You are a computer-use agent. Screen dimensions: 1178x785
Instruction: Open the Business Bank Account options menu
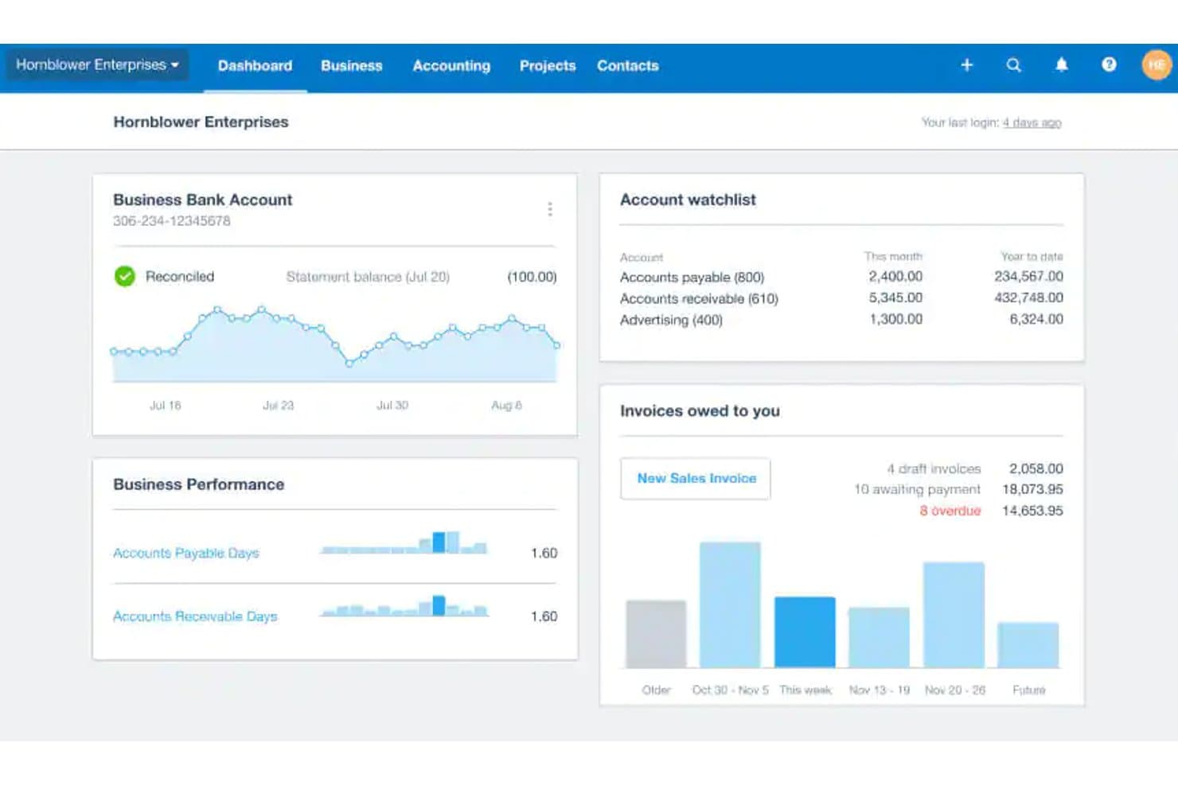coord(550,209)
